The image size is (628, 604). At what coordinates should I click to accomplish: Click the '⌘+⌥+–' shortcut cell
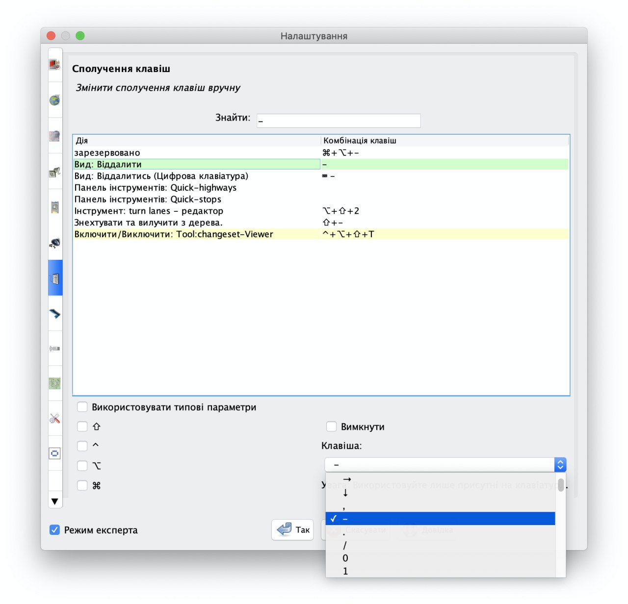pos(445,153)
